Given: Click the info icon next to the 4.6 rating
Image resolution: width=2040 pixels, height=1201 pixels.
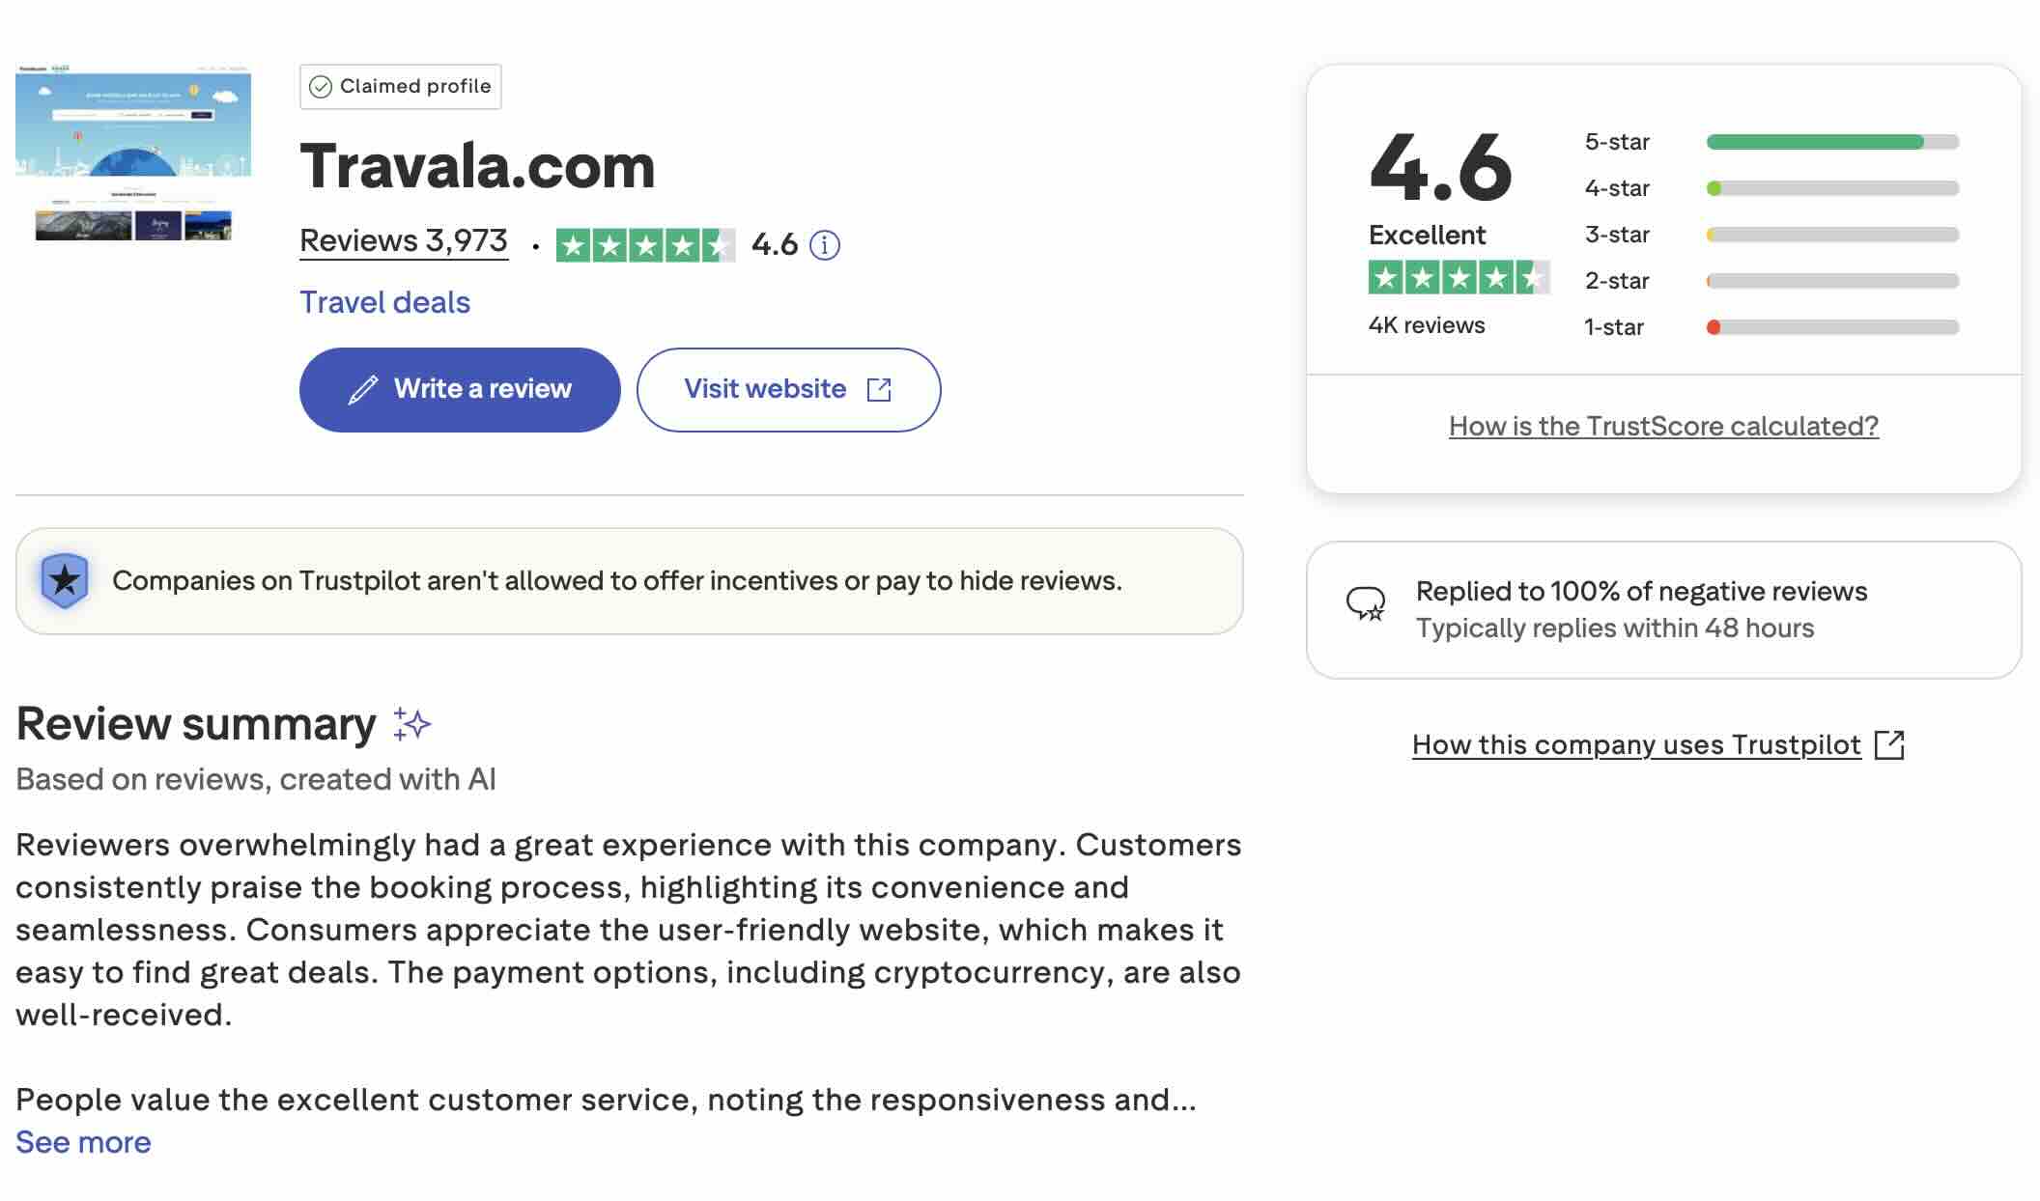Looking at the screenshot, I should point(824,244).
